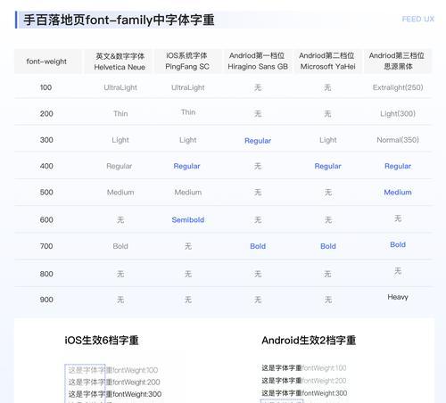Click the 500 row label

pos(46,192)
